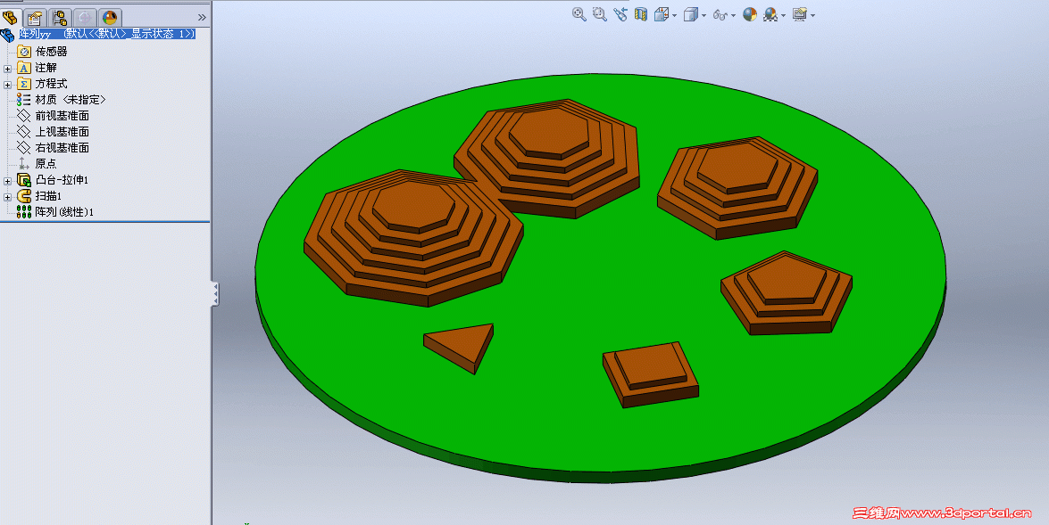The image size is (1049, 525).
Task: Open Hide/Show Items dropdown arrow
Action: [x=733, y=15]
